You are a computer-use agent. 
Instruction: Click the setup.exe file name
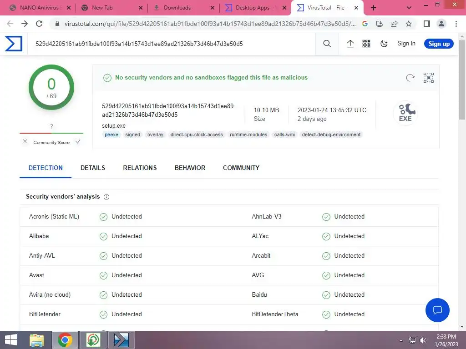114,126
